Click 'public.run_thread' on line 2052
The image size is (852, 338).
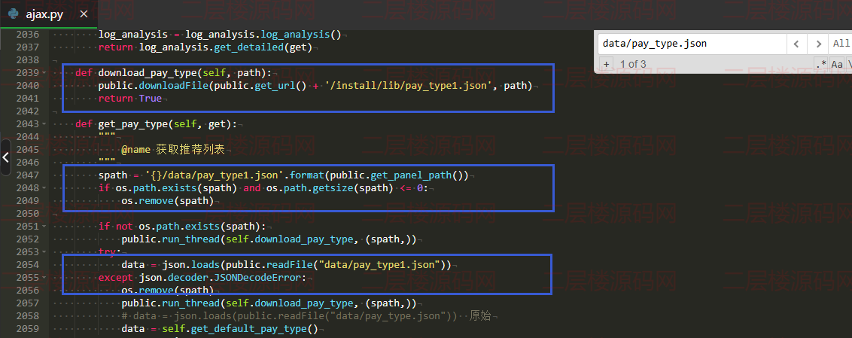[x=170, y=239]
